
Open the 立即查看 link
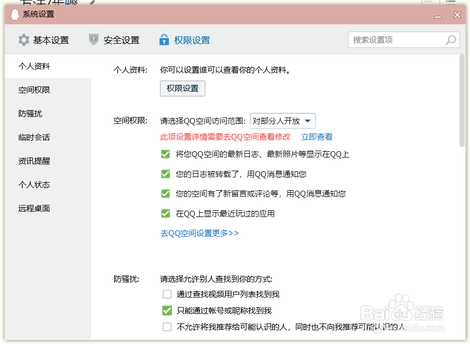[x=317, y=137]
